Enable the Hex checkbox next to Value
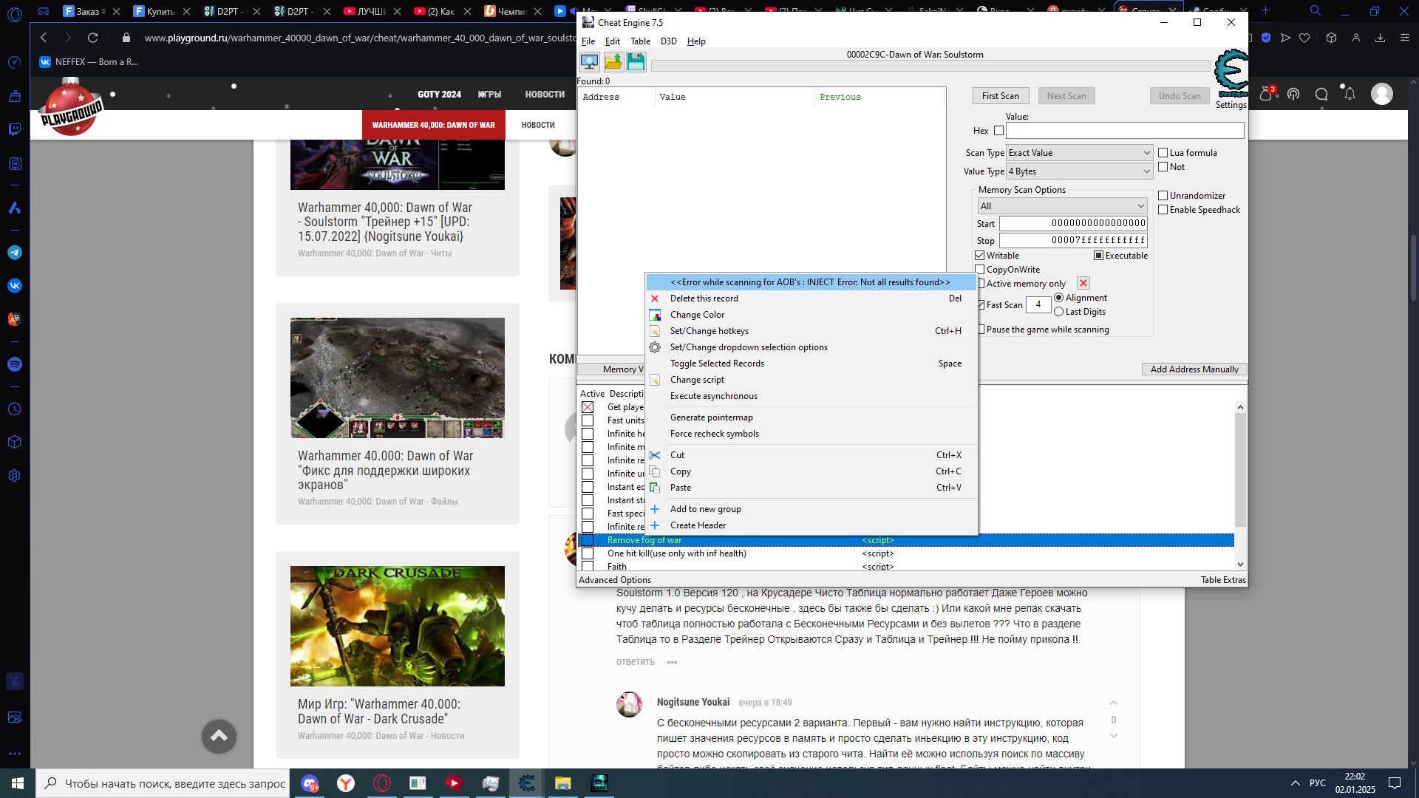This screenshot has height=798, width=1419. [999, 130]
